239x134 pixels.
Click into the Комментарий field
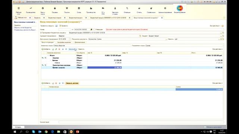click(x=141, y=122)
